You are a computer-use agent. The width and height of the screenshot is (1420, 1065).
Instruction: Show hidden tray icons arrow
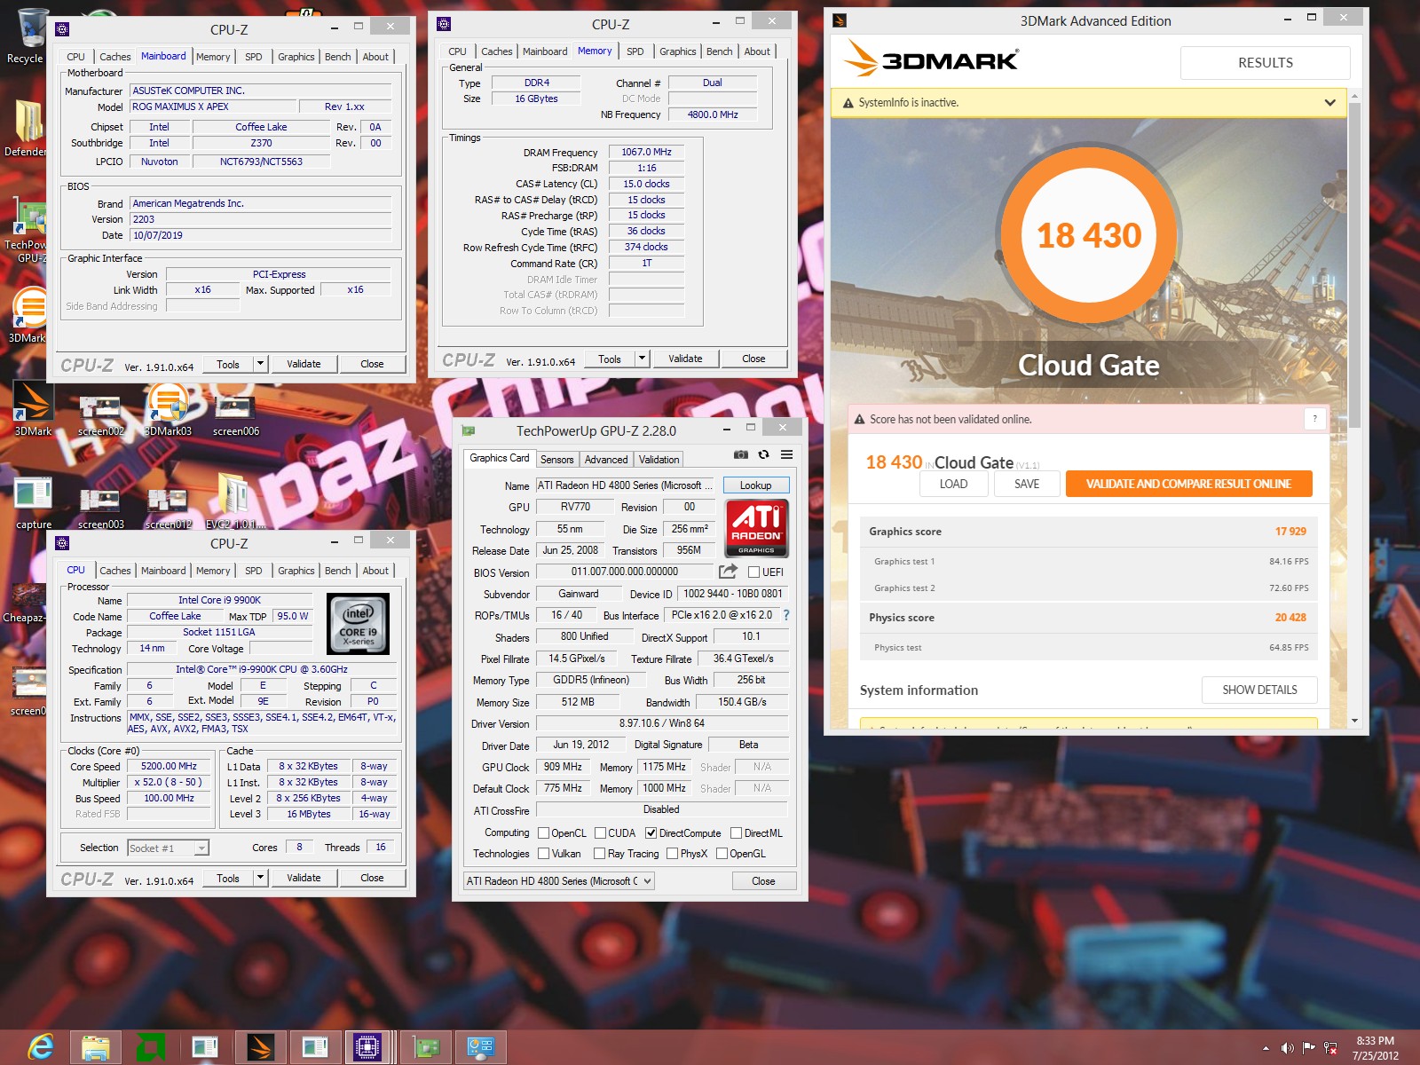[x=1266, y=1048]
